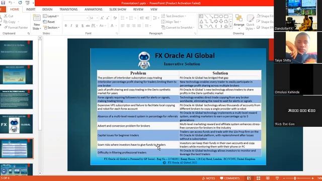Open the Character Spacing dropdown
This screenshot has height=181, width=322.
coord(94,26)
